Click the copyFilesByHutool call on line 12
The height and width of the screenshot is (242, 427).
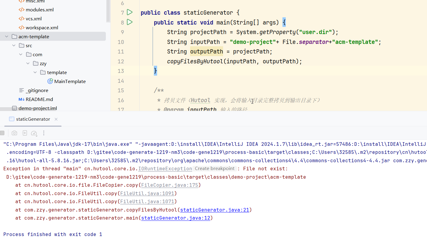click(x=195, y=61)
